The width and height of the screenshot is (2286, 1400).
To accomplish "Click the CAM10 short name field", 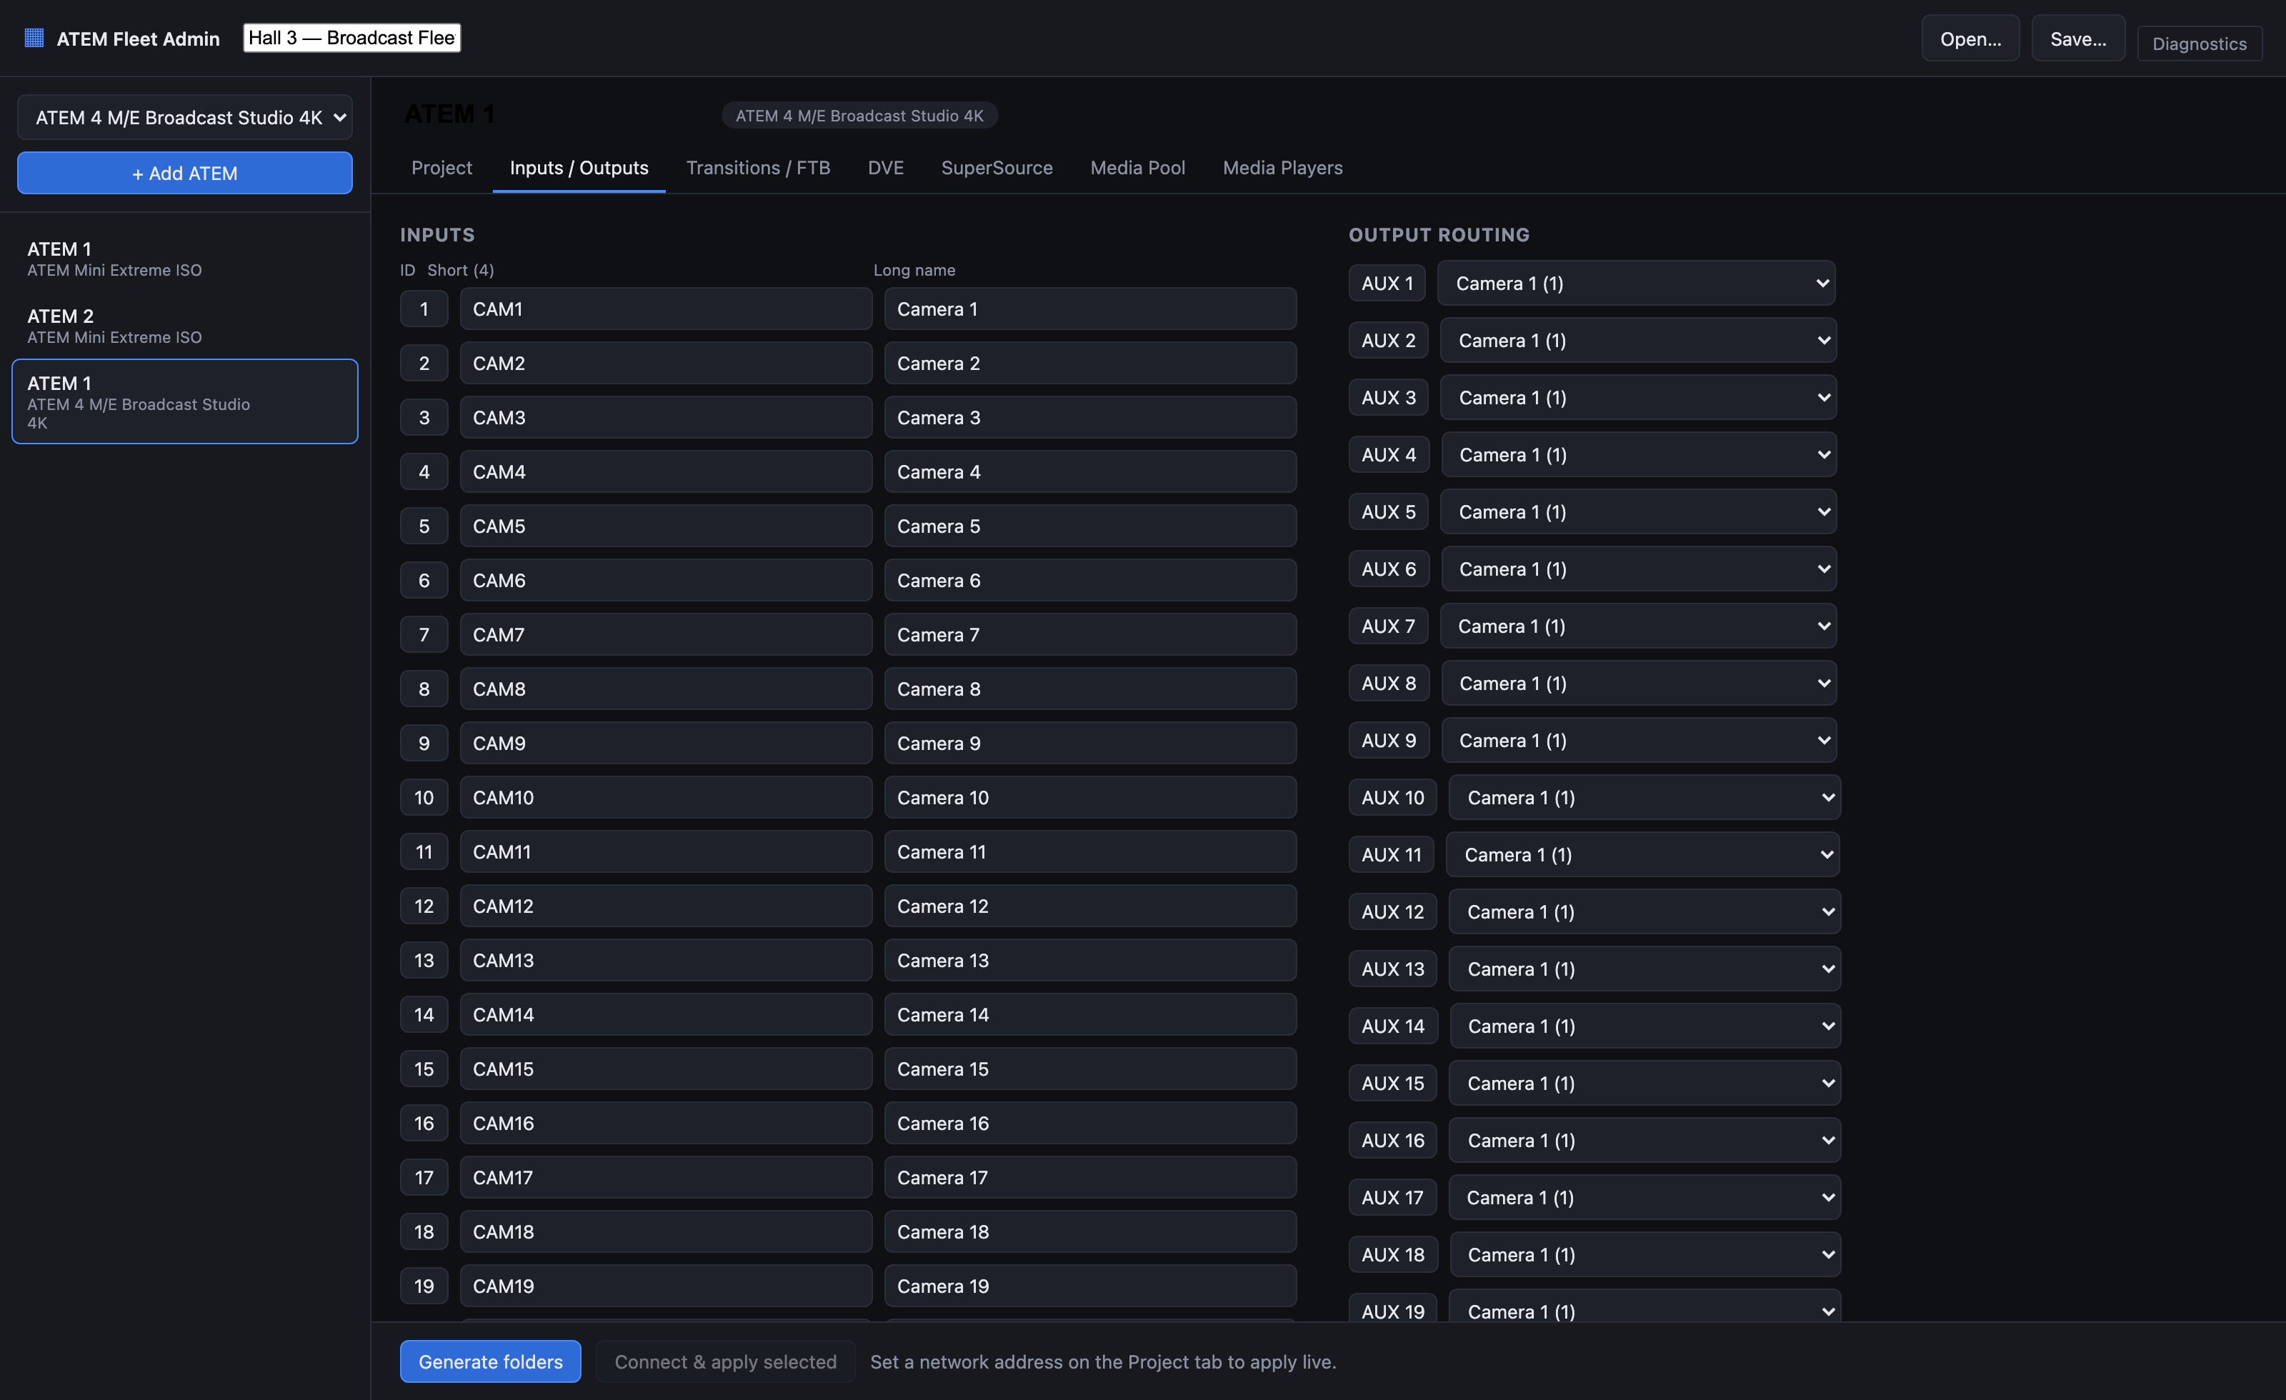I will (x=665, y=798).
